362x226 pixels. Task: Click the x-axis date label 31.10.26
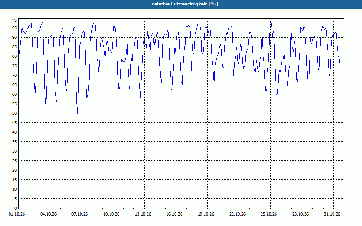[332, 214]
